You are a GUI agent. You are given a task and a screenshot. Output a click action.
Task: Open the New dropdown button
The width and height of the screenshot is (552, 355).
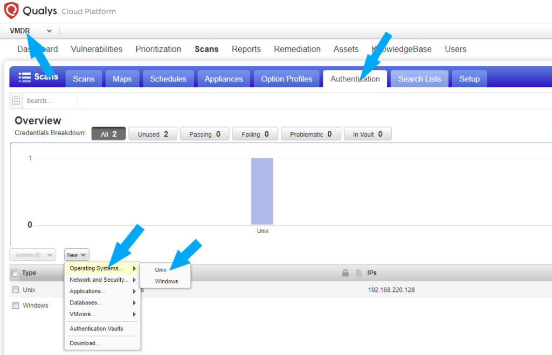coord(77,255)
